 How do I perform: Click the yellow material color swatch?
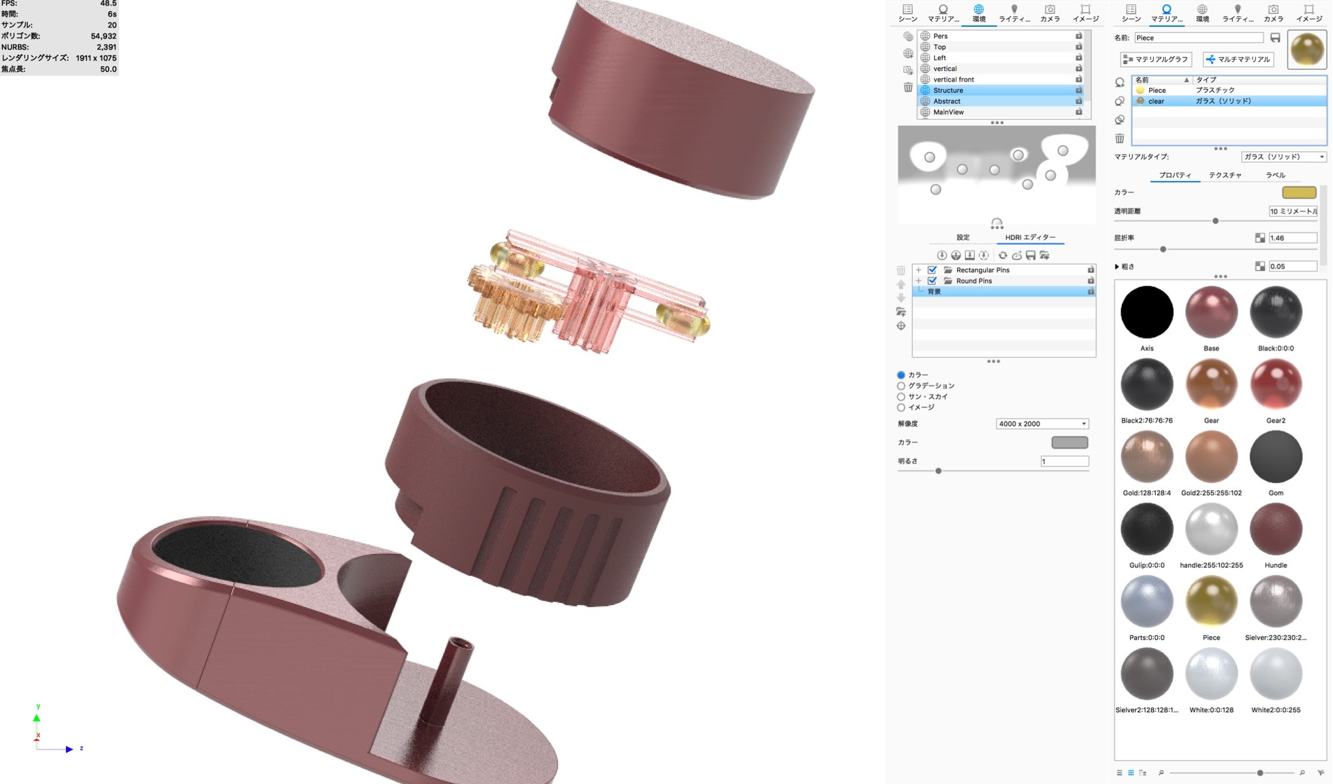(1298, 192)
